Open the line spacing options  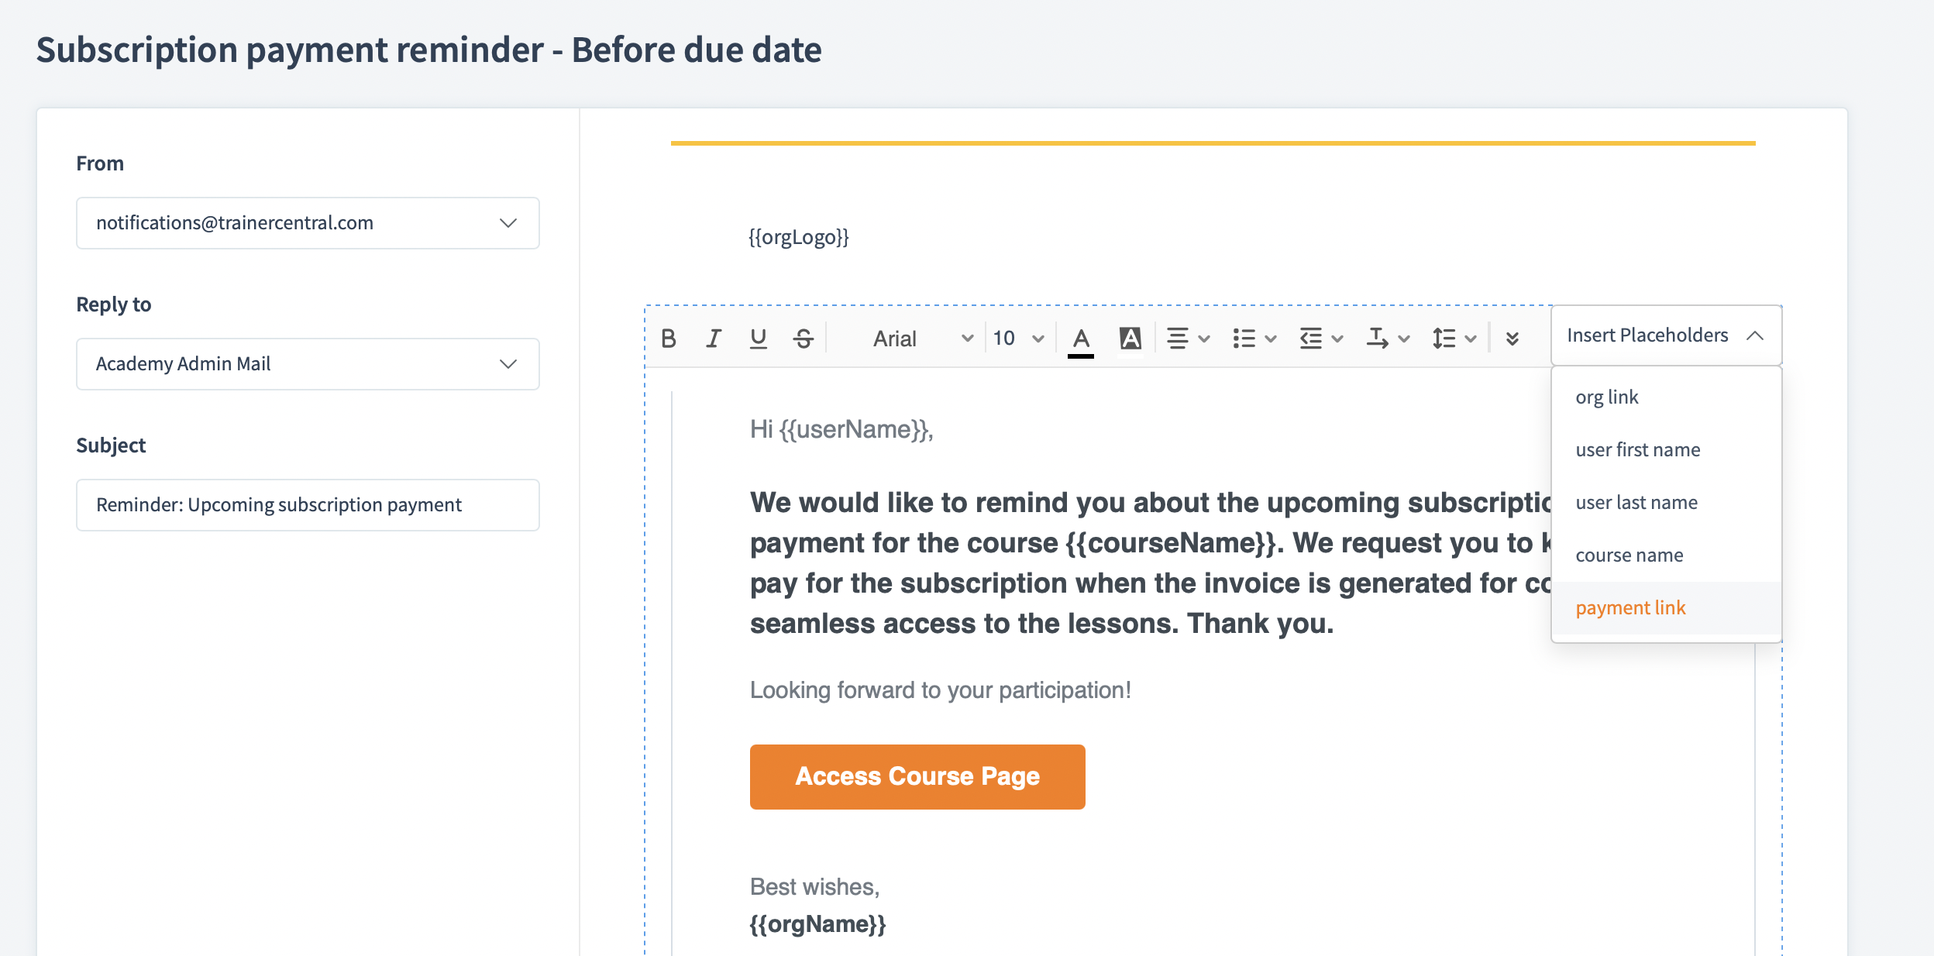[1454, 339]
